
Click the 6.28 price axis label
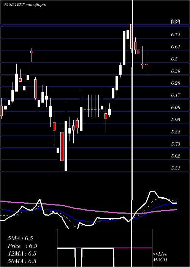[x=176, y=83]
